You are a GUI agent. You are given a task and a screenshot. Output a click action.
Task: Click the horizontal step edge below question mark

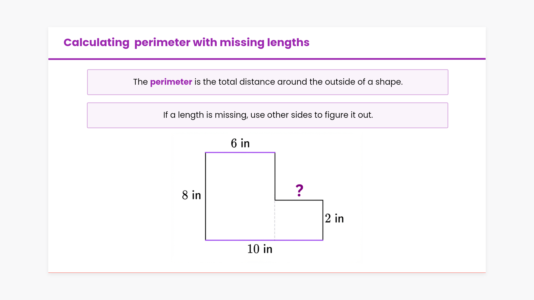(x=299, y=200)
